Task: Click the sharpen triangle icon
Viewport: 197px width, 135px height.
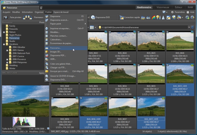Action: (163, 17)
